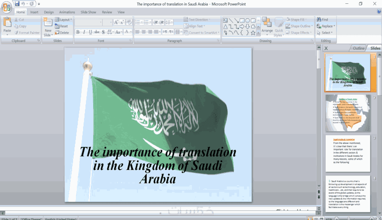Switch to the Insert tab
Image resolution: width=382 pixels, height=220 pixels.
[x=34, y=12]
